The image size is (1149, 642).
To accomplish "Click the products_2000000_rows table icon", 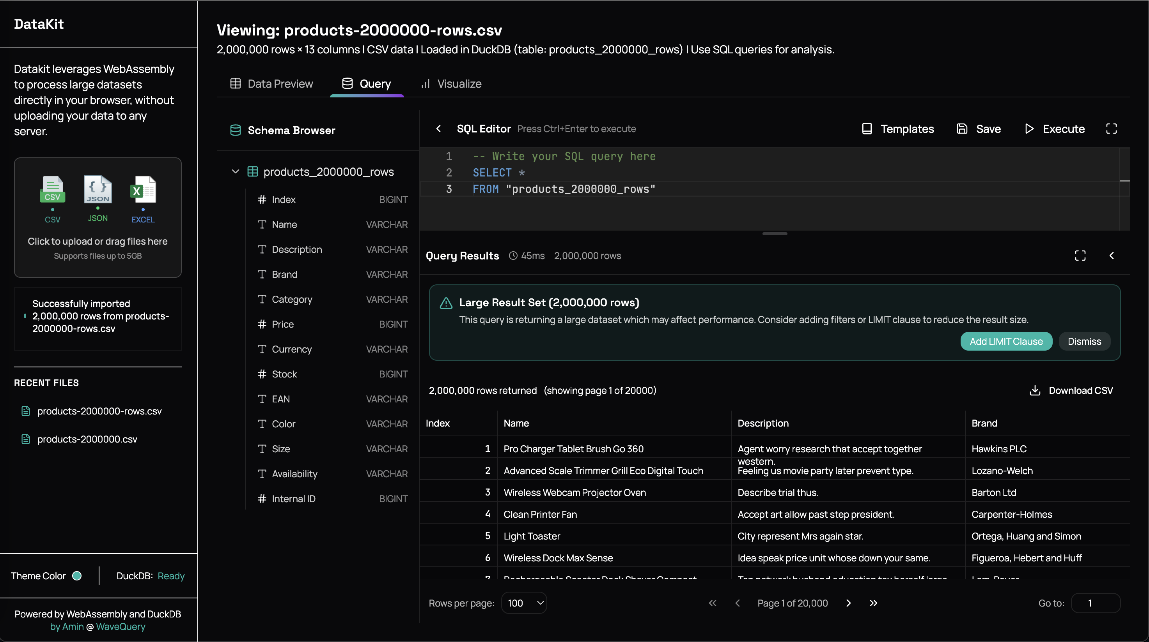I will pos(252,171).
